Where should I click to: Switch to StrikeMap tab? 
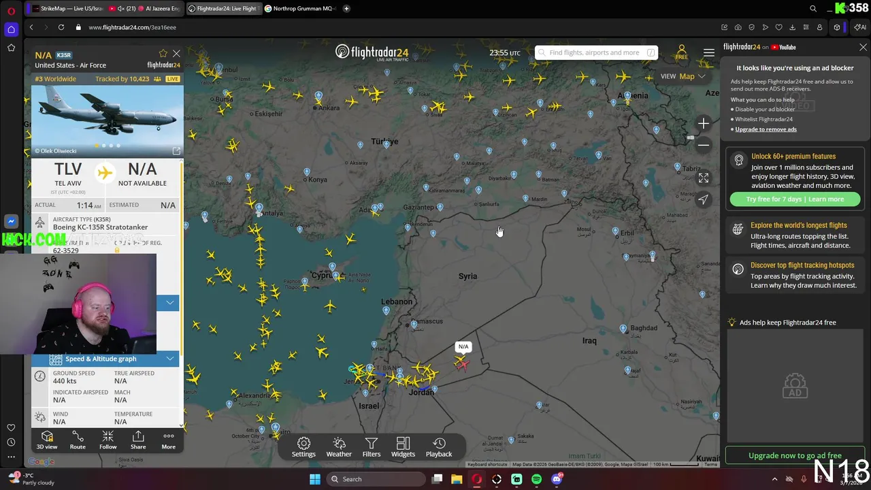pyautogui.click(x=67, y=8)
